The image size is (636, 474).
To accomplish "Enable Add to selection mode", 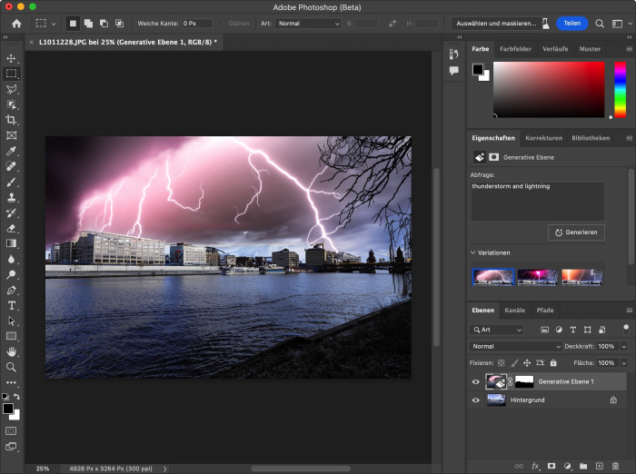I will pyautogui.click(x=88, y=24).
